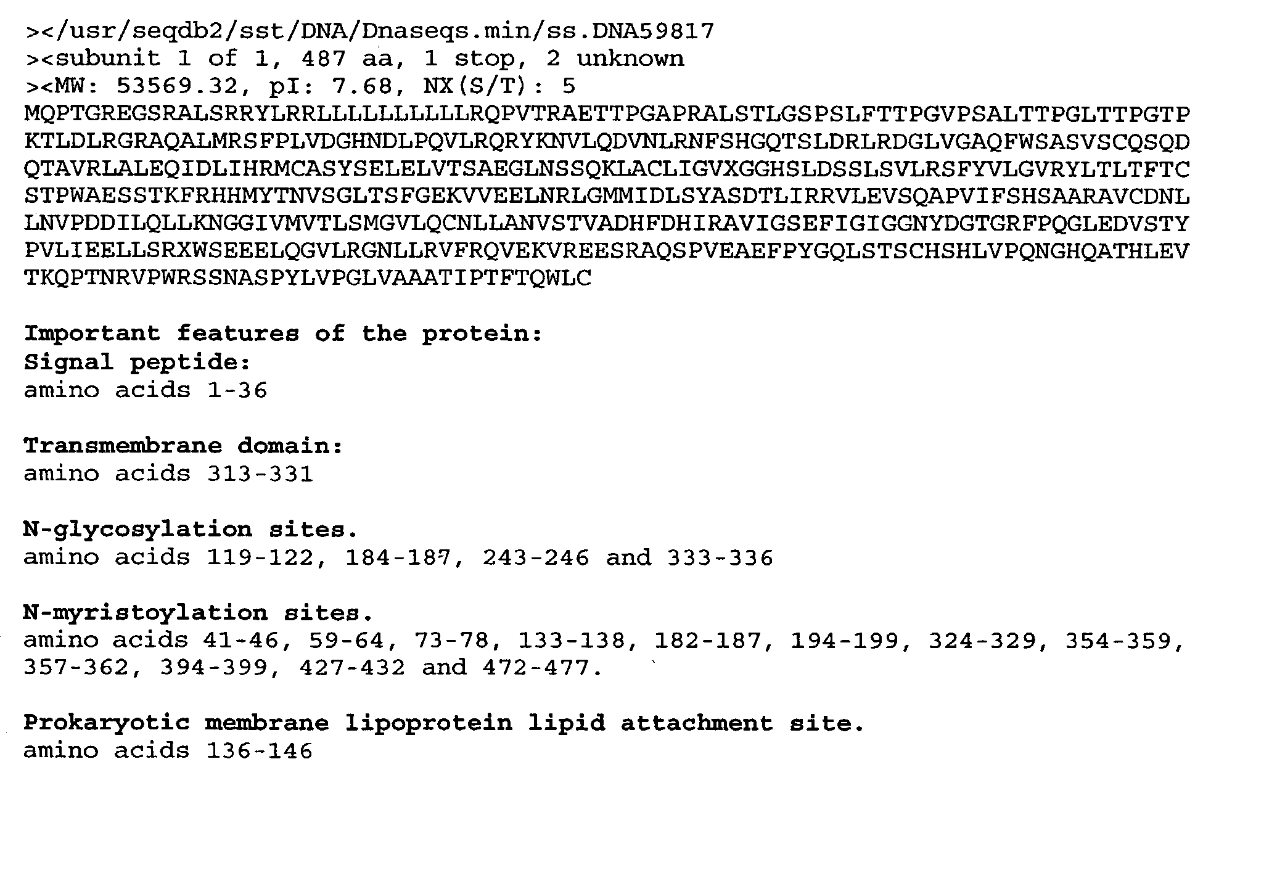
Task: Click sequence line starting with QTAVRLALEQIDL
Action: (607, 170)
